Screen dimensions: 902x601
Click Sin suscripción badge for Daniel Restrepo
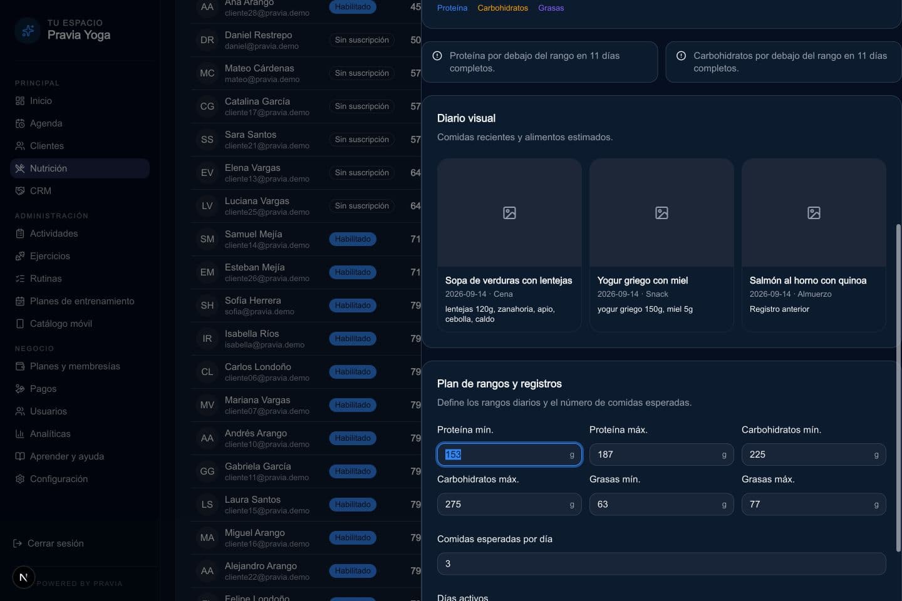point(361,40)
